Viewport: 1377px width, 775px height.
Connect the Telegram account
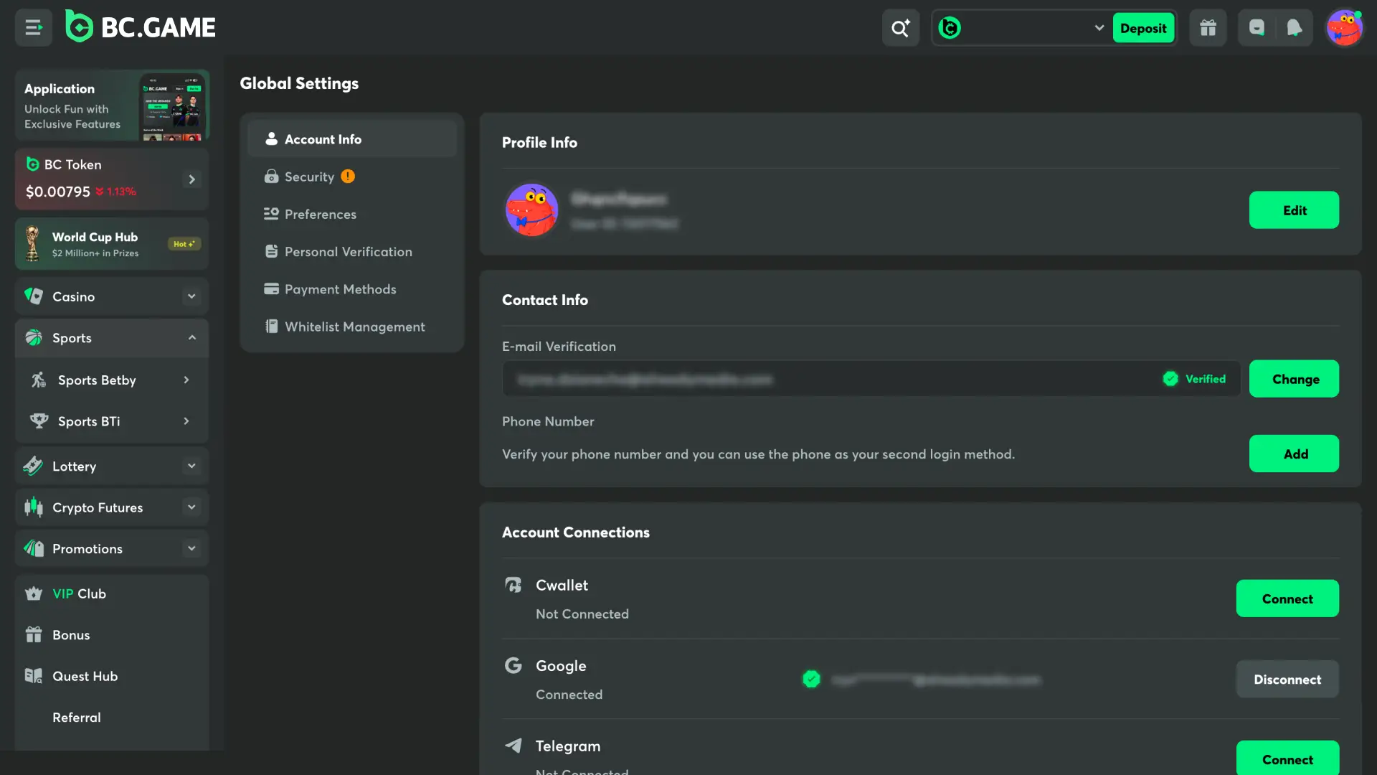tap(1287, 758)
